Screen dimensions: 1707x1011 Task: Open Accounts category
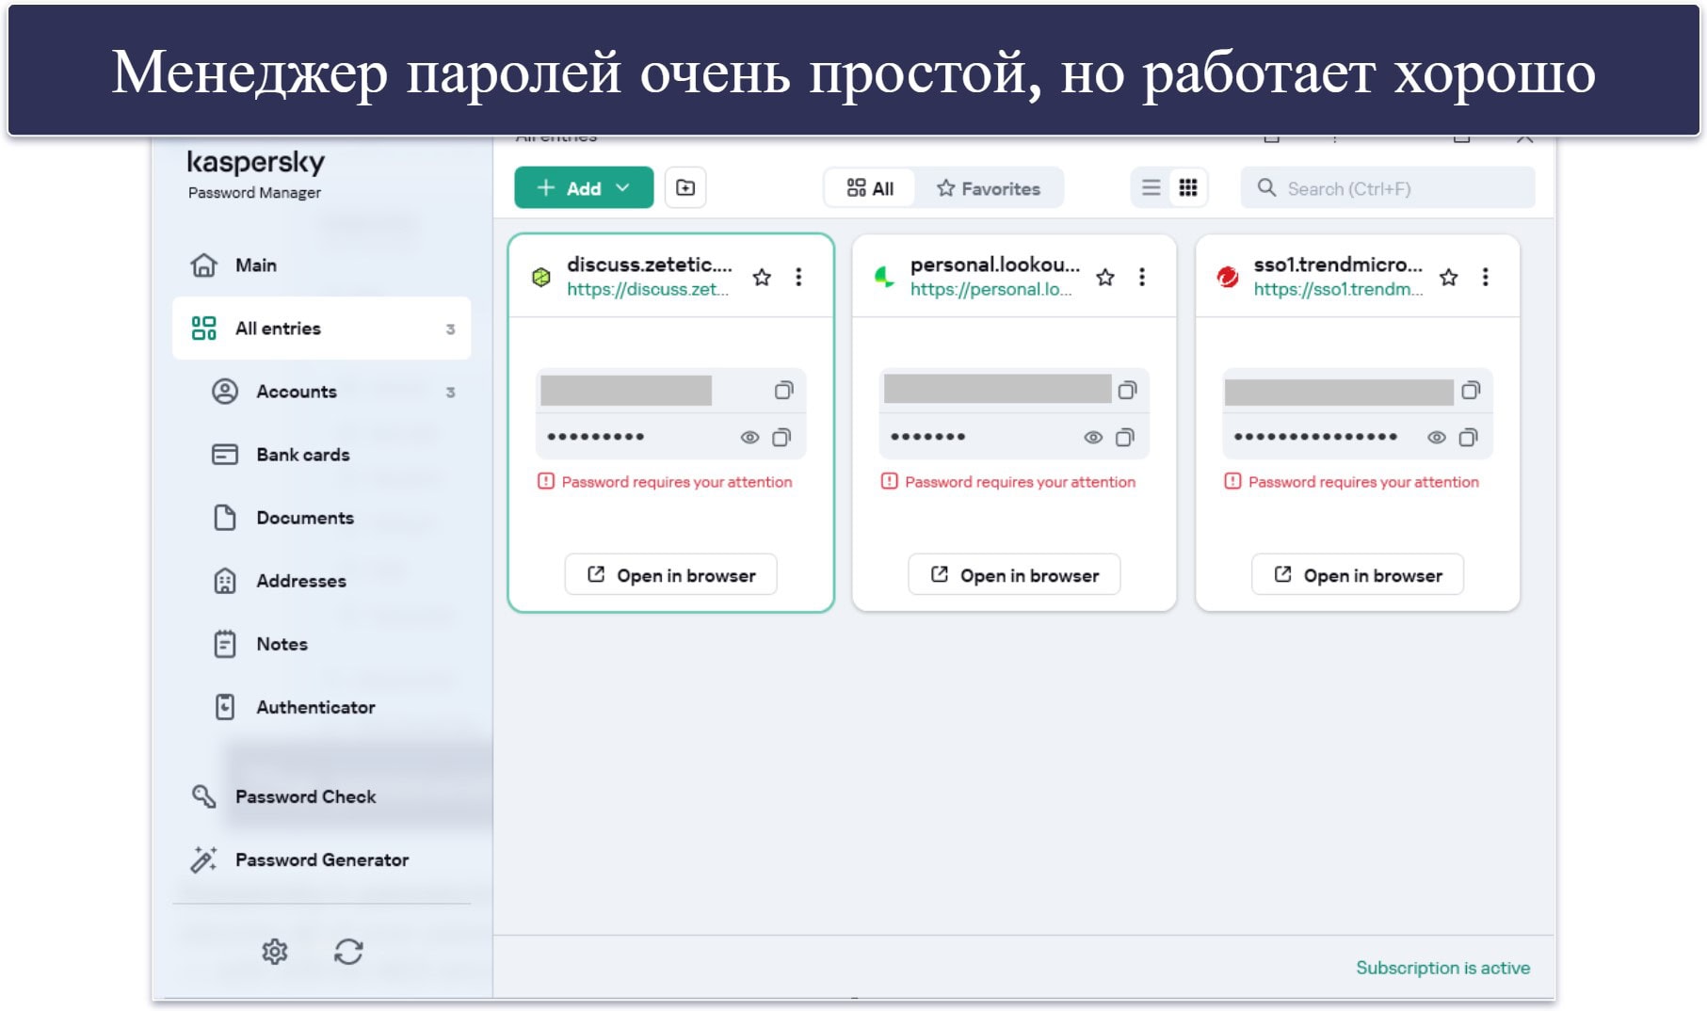tap(320, 392)
